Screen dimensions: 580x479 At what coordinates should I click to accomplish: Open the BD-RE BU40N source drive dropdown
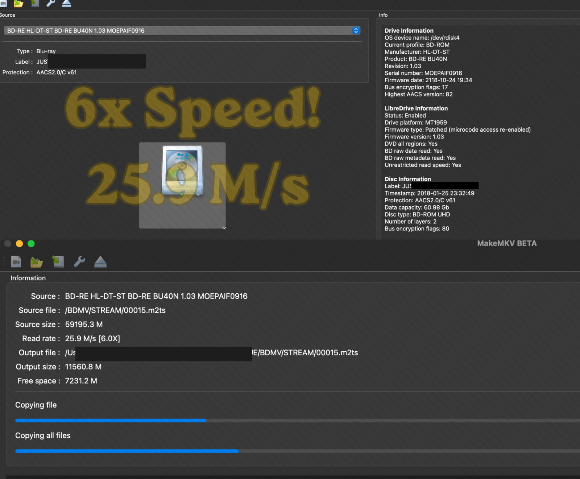[182, 30]
